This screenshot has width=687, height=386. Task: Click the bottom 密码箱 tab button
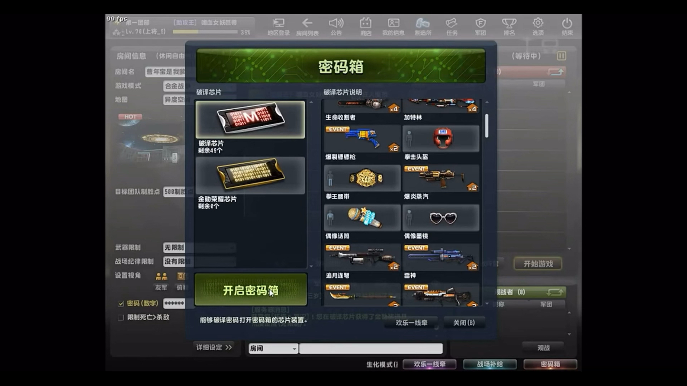coord(550,364)
